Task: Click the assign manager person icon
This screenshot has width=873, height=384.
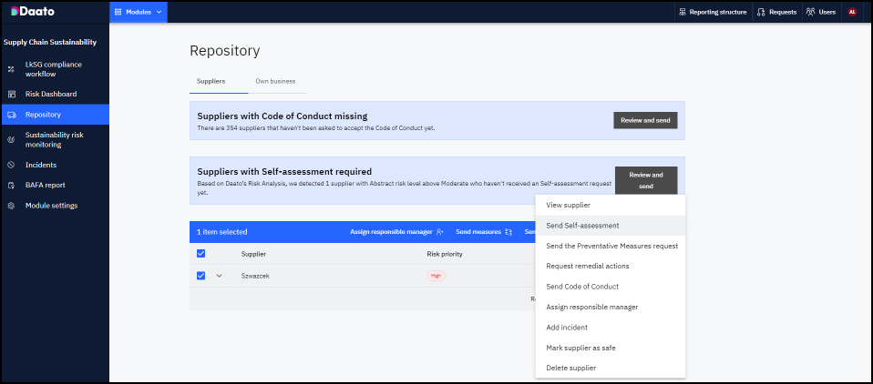Action: pos(440,232)
